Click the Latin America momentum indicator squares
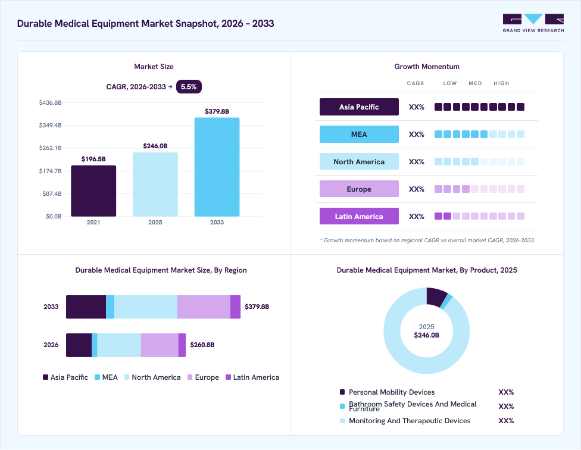This screenshot has width=581, height=450. 479,216
